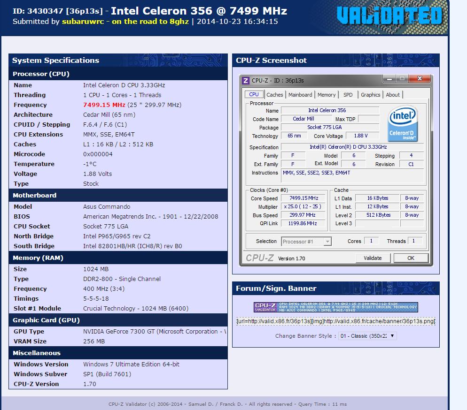Image resolution: width=467 pixels, height=410 pixels.
Task: Click the Core Voltage 1.88 V field
Action: (x=362, y=136)
